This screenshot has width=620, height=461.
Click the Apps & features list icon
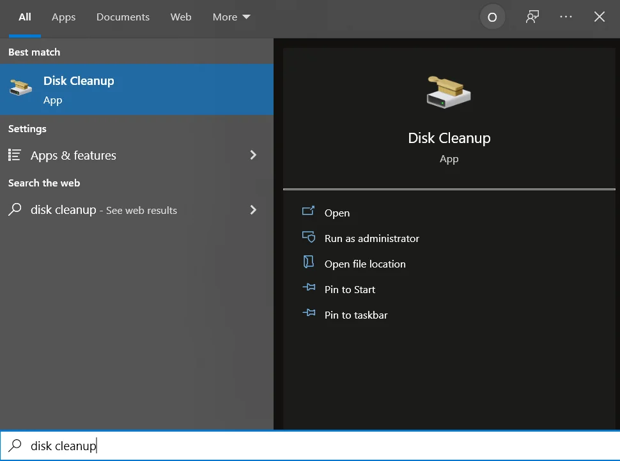pos(15,155)
